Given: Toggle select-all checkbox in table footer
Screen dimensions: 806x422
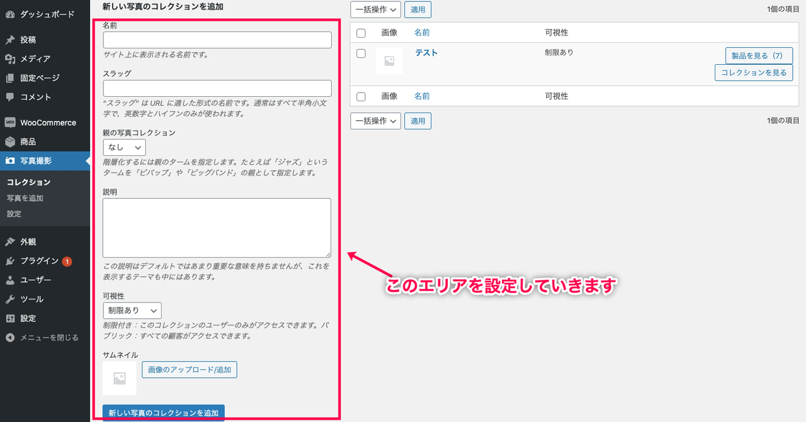Looking at the screenshot, I should pos(361,96).
